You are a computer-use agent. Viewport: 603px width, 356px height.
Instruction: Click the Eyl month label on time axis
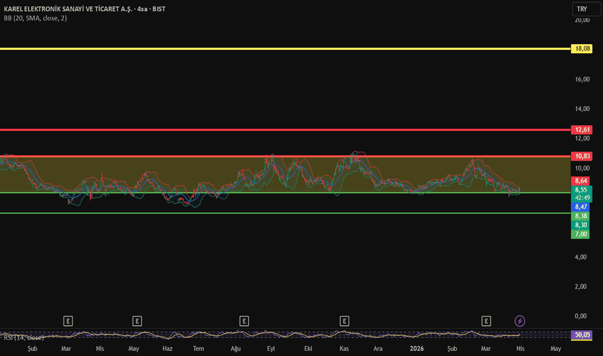[271, 349]
